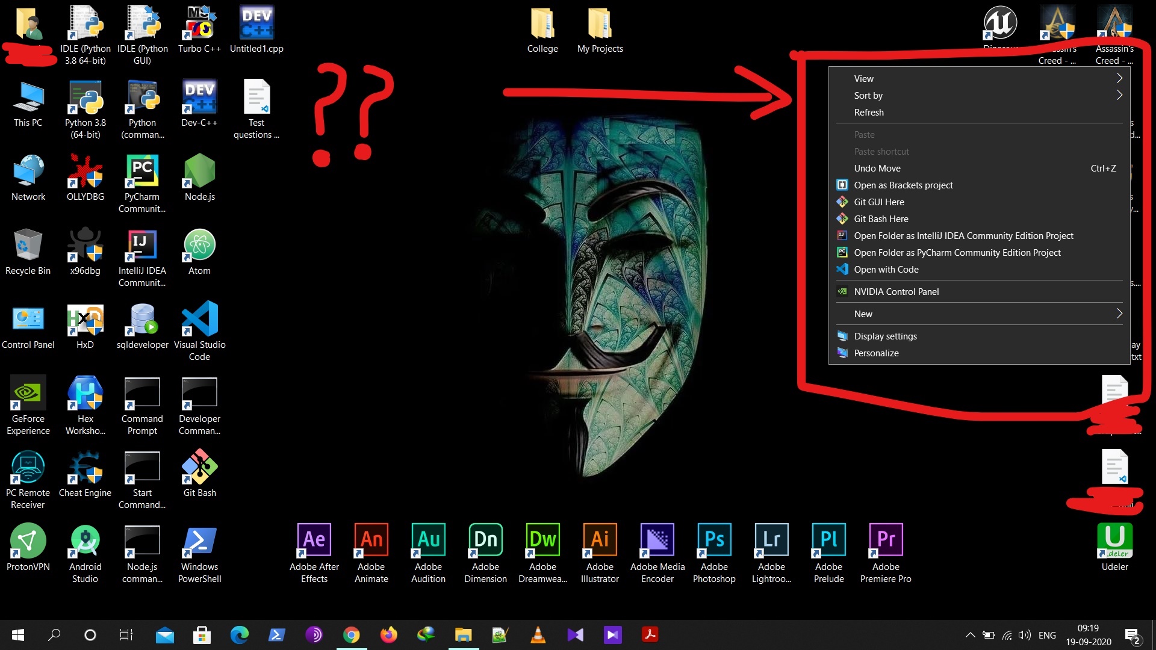Screen dimensions: 1156x650
Task: Open Chrome from the taskbar
Action: coord(351,635)
